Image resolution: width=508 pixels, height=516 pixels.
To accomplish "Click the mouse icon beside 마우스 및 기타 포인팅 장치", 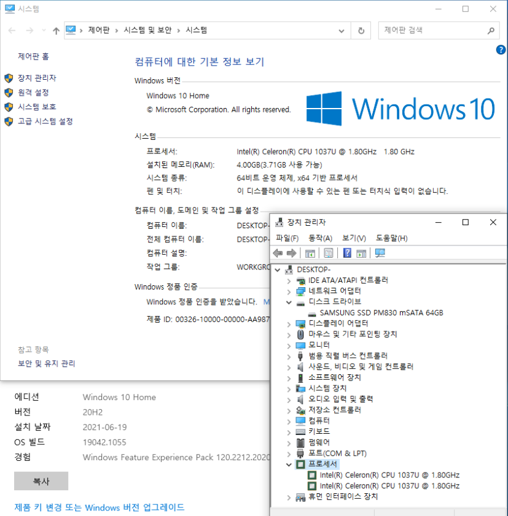I will (x=300, y=334).
